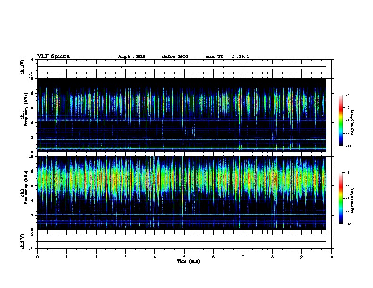Click the '6' kHz tick of ch.2 spectrogram
373x288 pixels.
32,186
